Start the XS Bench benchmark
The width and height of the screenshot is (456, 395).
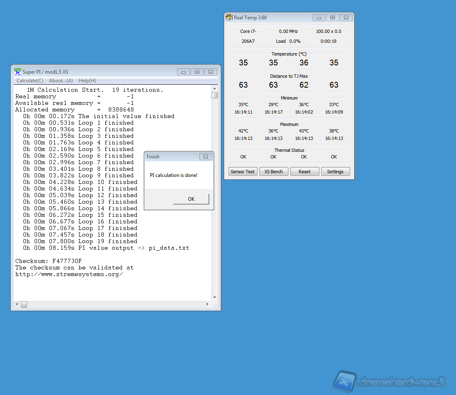(274, 172)
